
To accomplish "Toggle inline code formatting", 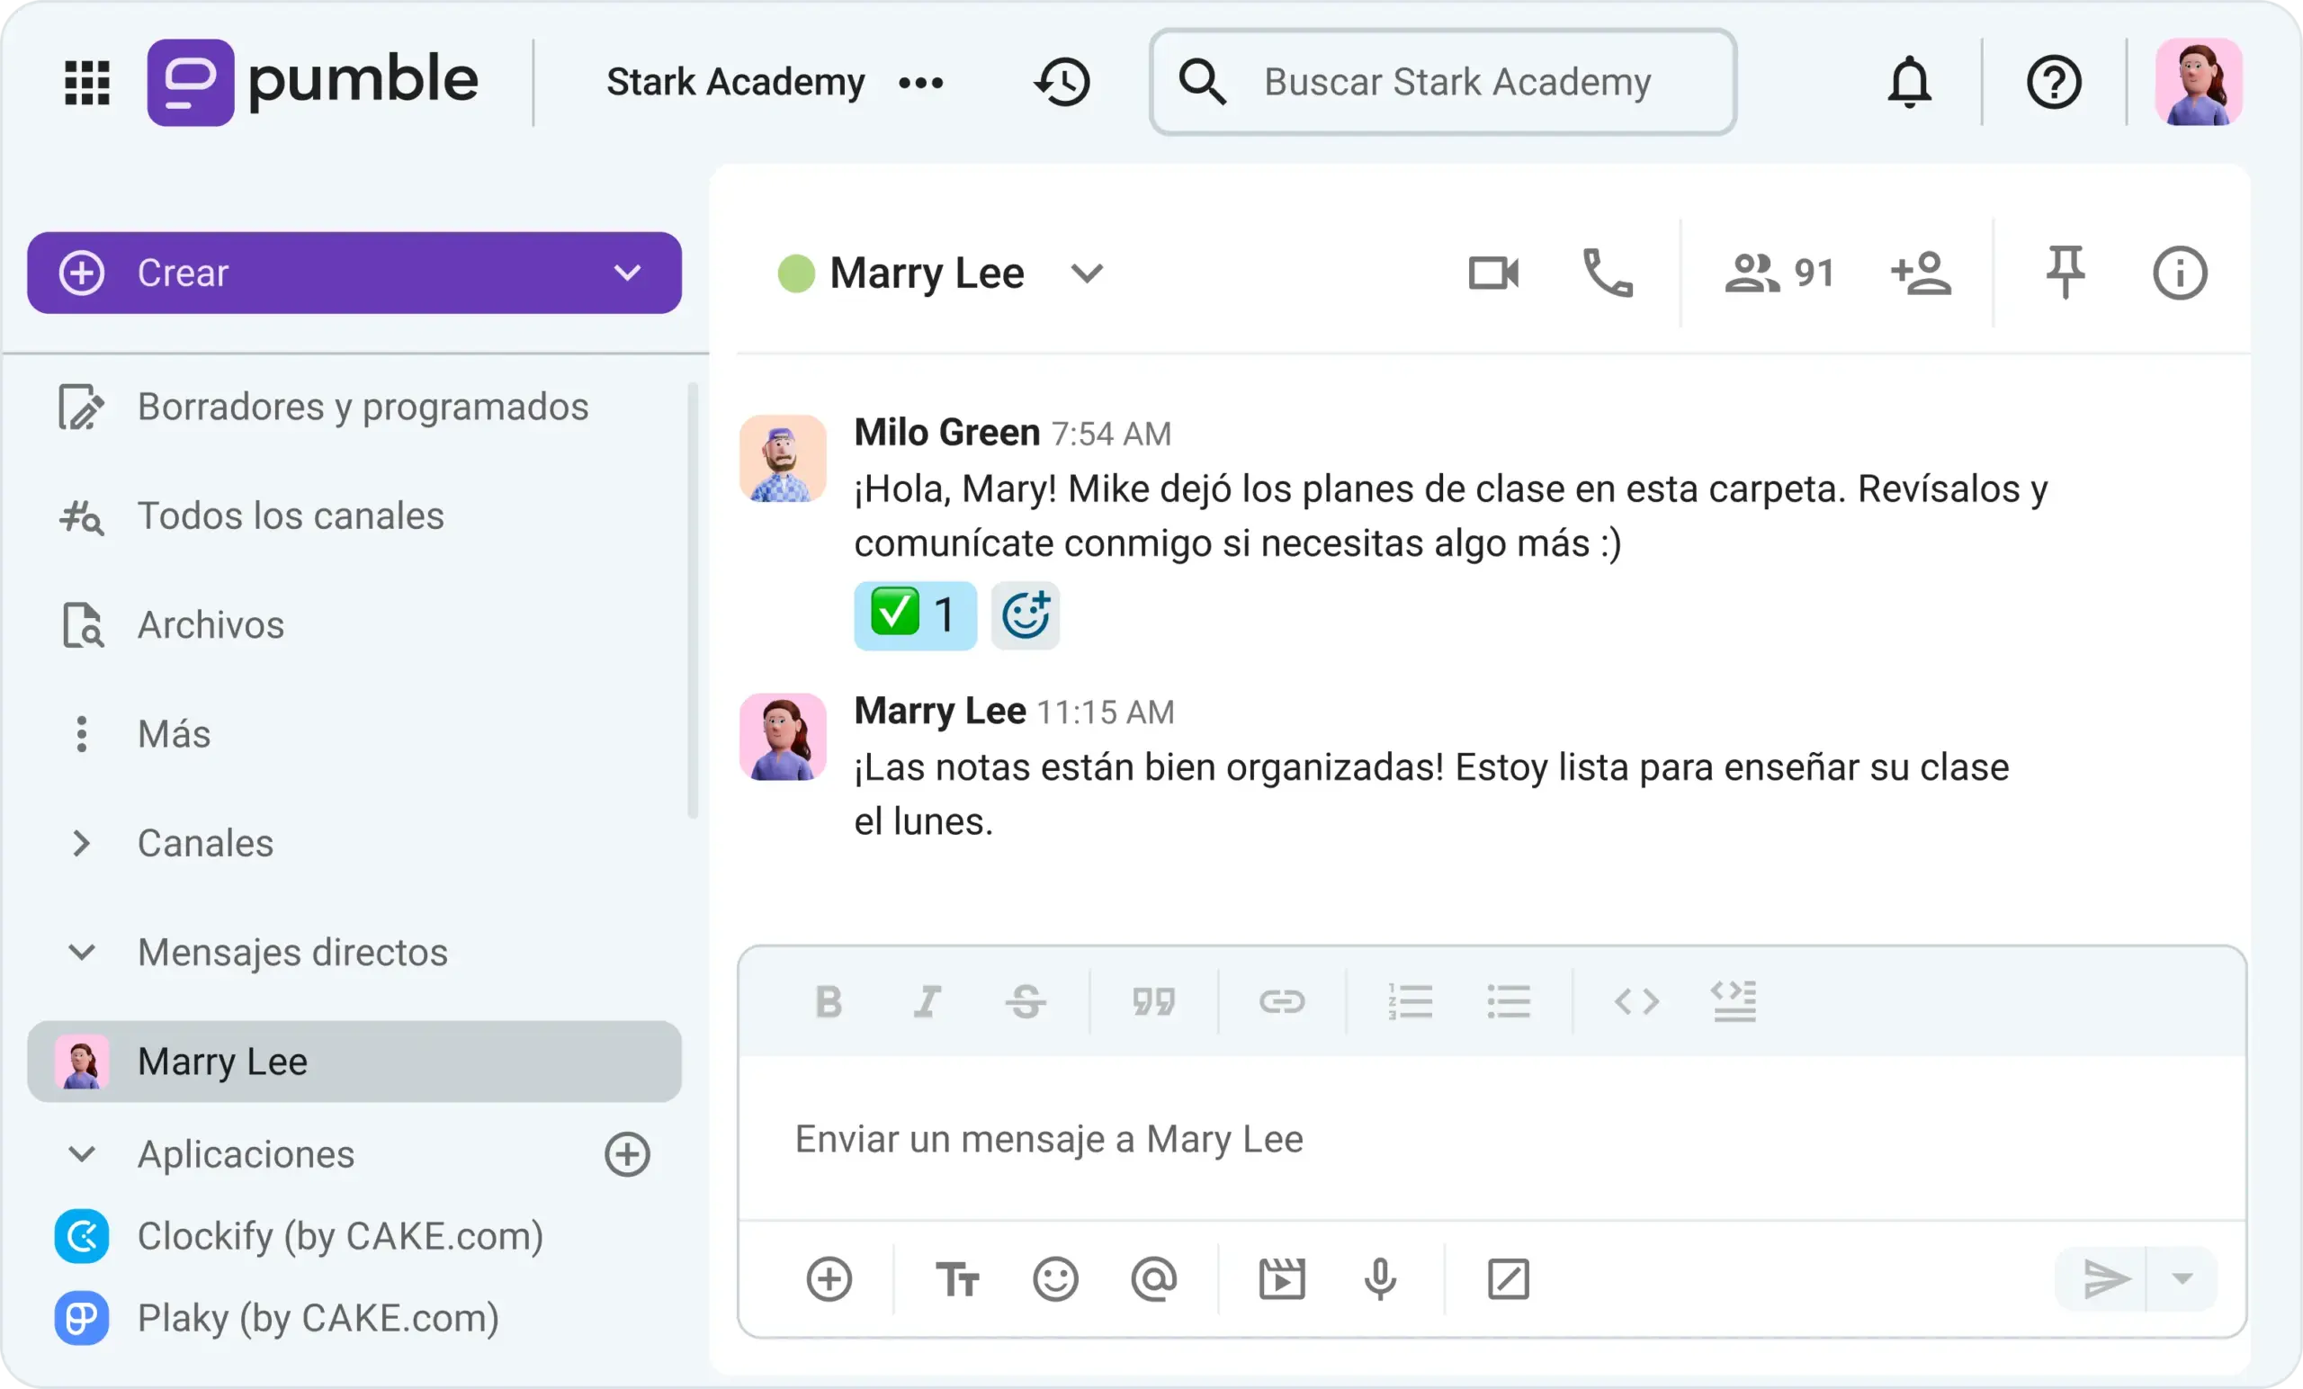I will (1636, 1002).
